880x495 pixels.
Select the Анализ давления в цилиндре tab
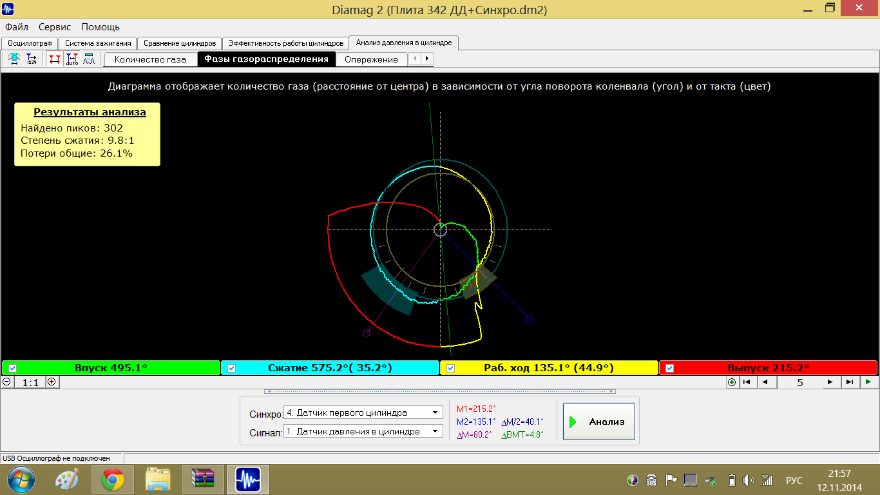[404, 43]
